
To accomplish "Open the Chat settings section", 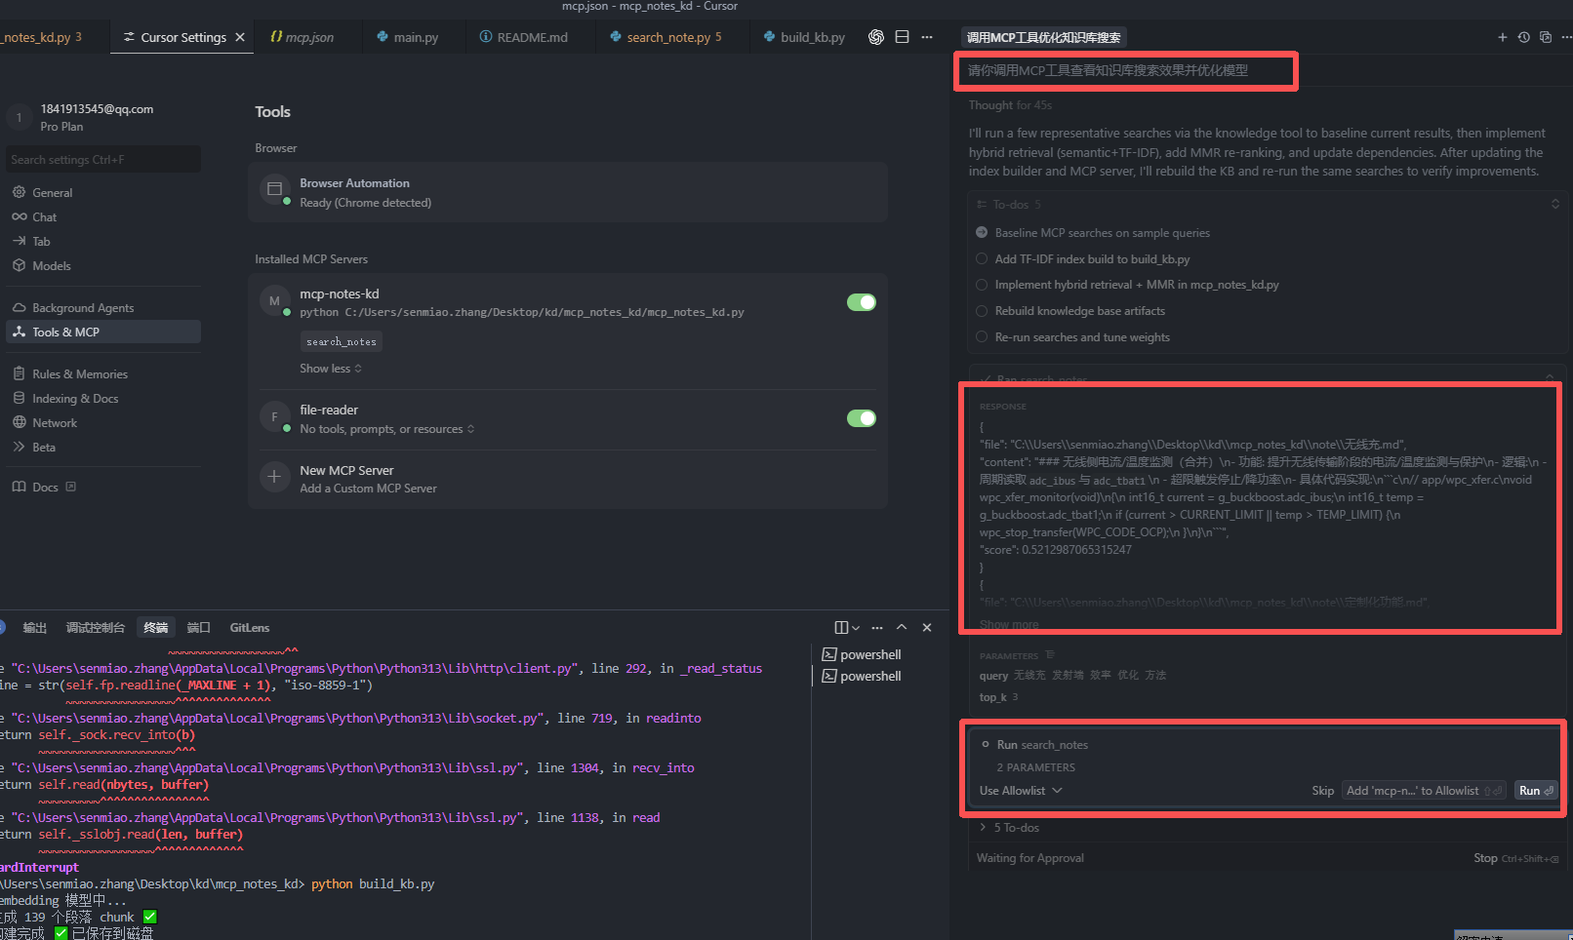I will pyautogui.click(x=103, y=216).
